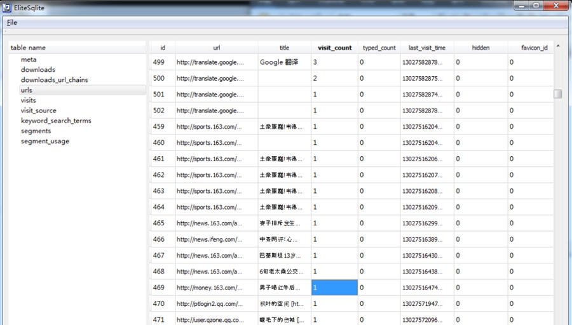Click the scroll up arrow of table
Viewport: 572px width, 325px height.
pyautogui.click(x=557, y=46)
